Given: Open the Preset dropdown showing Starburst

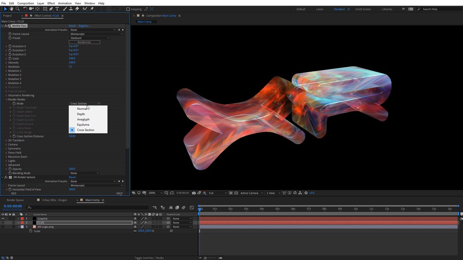Looking at the screenshot, I should click(x=90, y=38).
